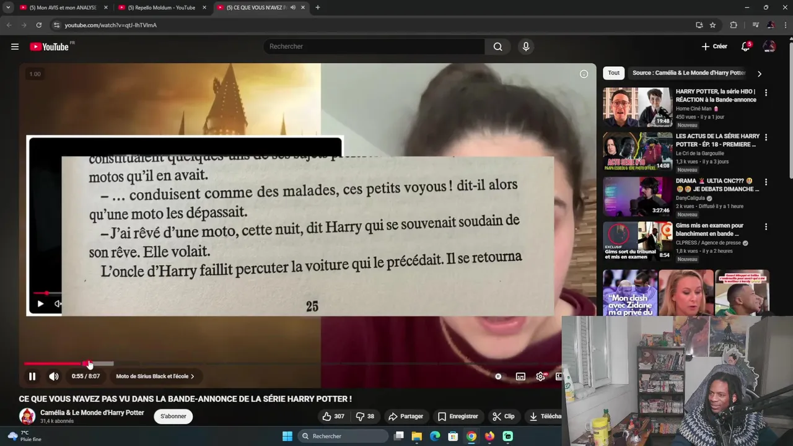This screenshot has width=793, height=446.
Task: Open the channel avatar beside Camélia's name
Action: tap(27, 416)
